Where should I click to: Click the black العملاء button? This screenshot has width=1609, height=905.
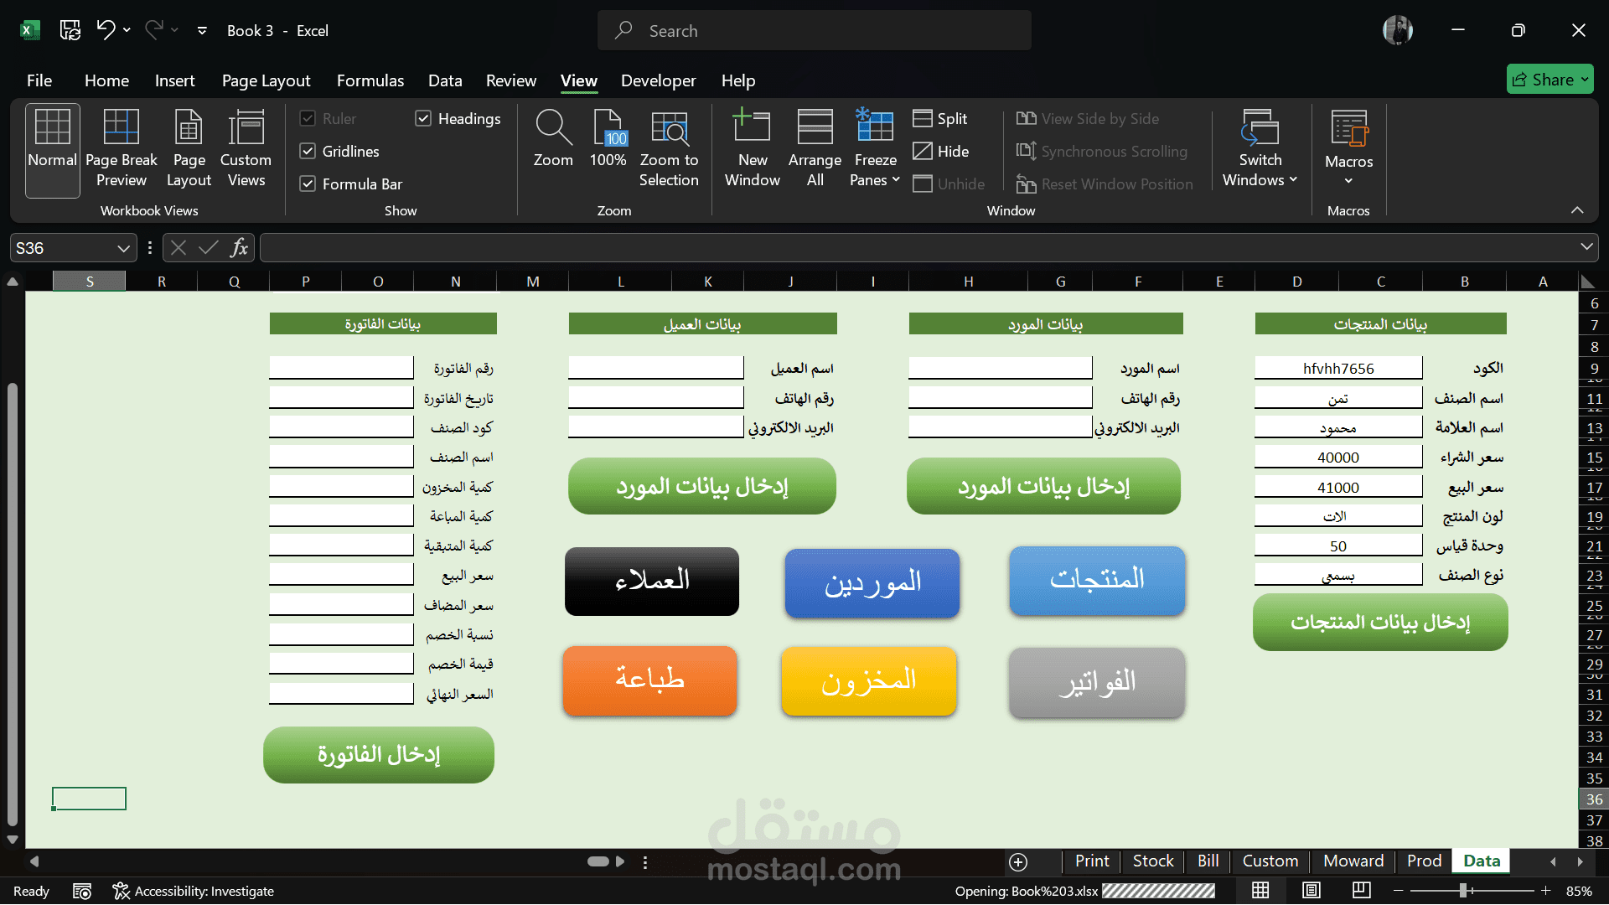[652, 581]
